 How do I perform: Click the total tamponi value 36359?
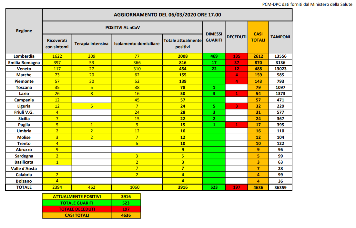point(280,187)
